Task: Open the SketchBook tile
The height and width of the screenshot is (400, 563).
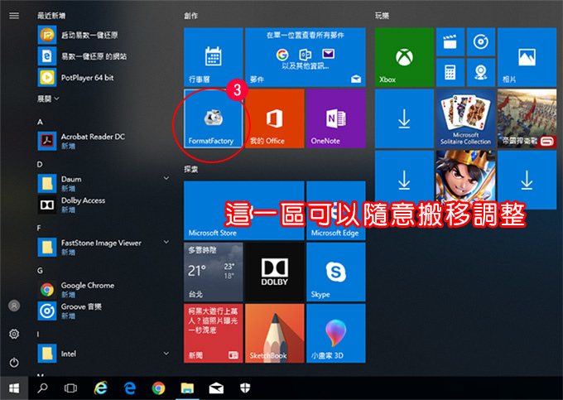Action: click(x=275, y=333)
